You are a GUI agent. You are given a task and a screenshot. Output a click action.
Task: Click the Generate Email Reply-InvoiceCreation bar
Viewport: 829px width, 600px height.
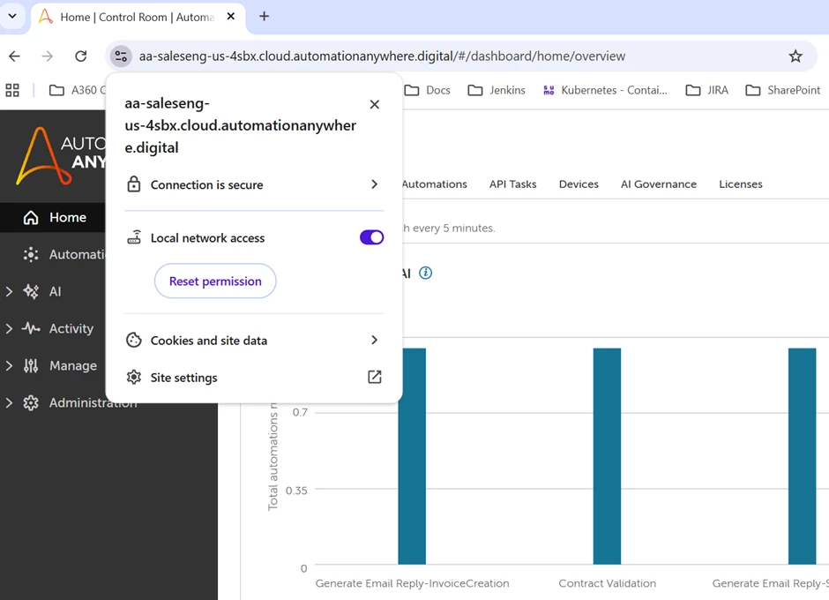(412, 456)
